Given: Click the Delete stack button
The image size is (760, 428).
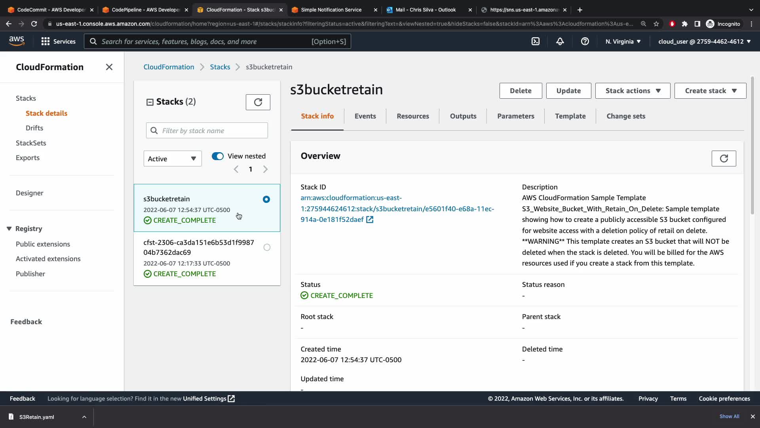Looking at the screenshot, I should (x=521, y=91).
